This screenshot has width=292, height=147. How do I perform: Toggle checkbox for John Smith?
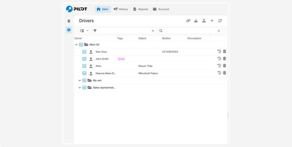click(85, 59)
